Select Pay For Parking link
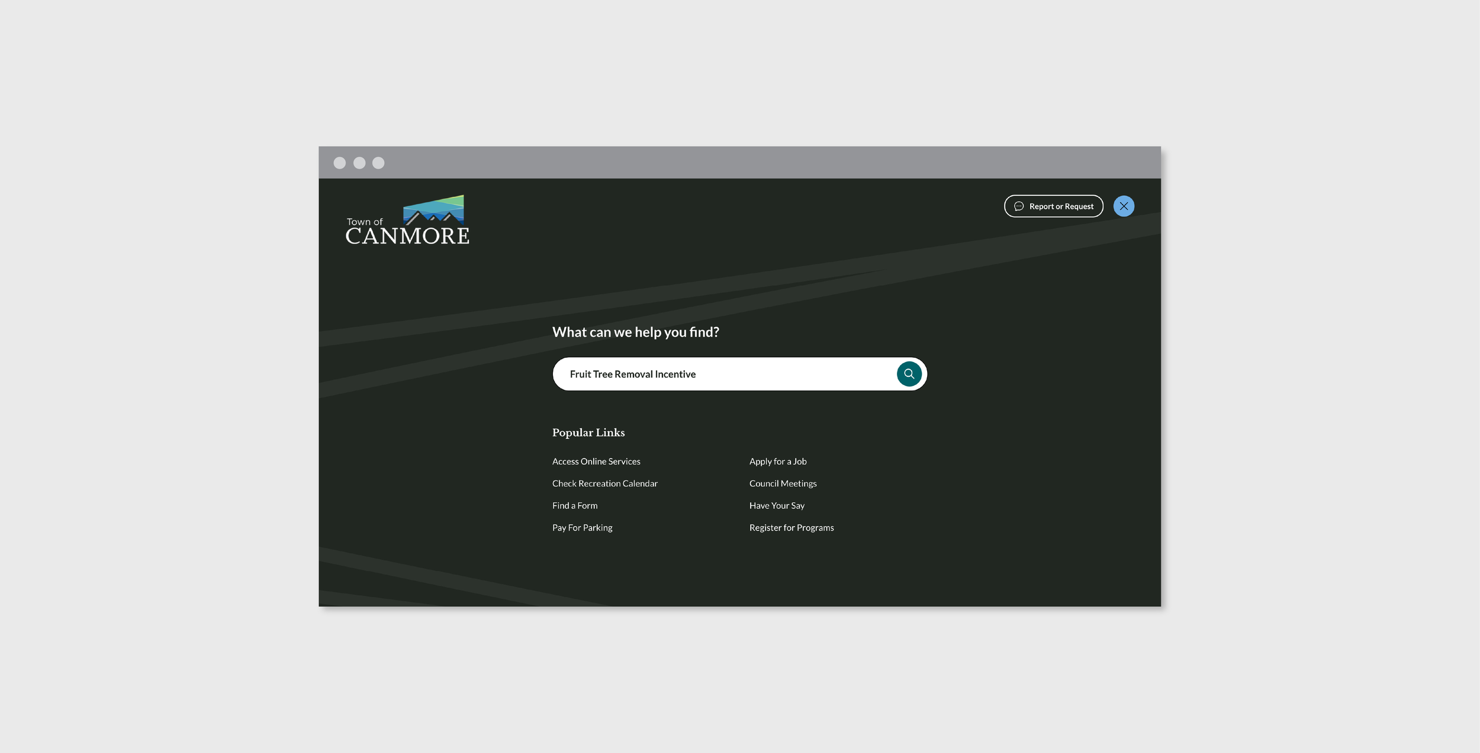 582,528
